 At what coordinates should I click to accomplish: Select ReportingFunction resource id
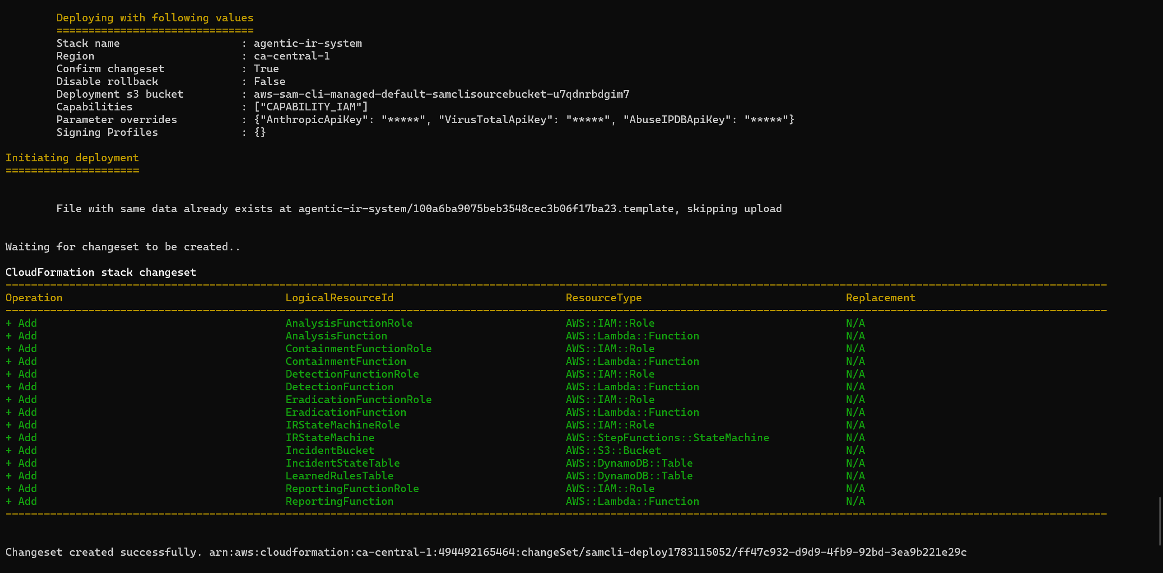tap(339, 501)
